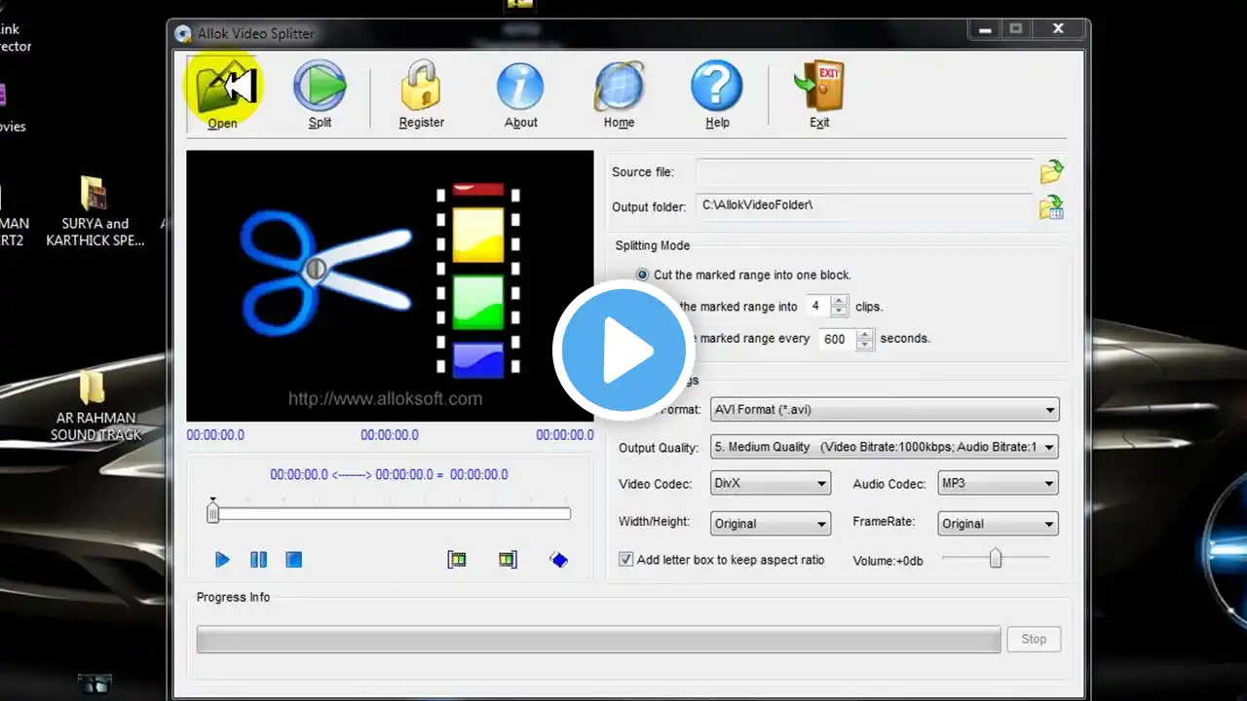This screenshot has width=1247, height=701.
Task: Open the Help question mark icon
Action: click(717, 94)
